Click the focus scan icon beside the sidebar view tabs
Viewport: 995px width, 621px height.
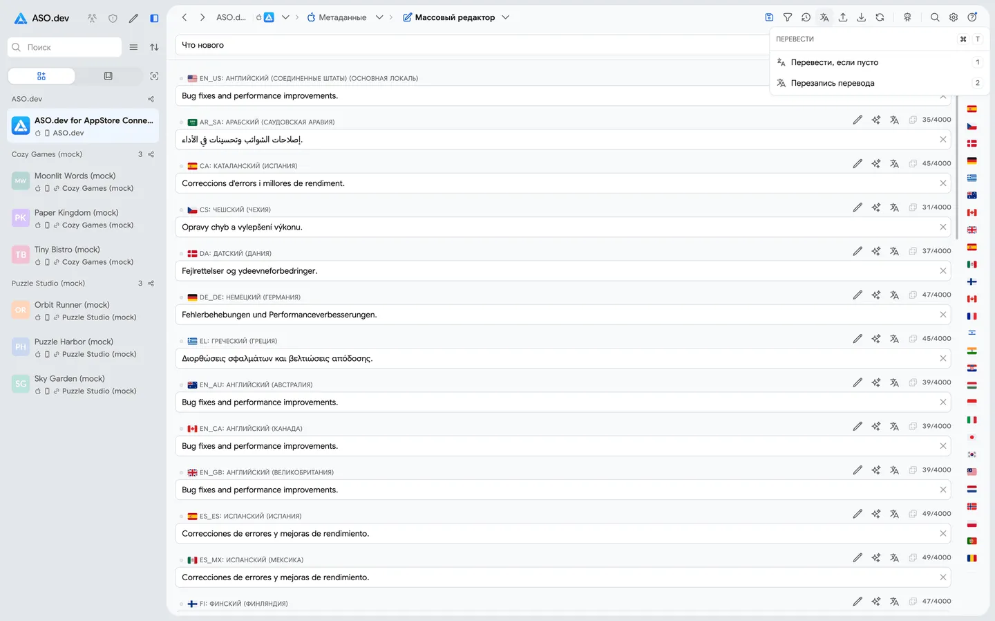pos(154,76)
